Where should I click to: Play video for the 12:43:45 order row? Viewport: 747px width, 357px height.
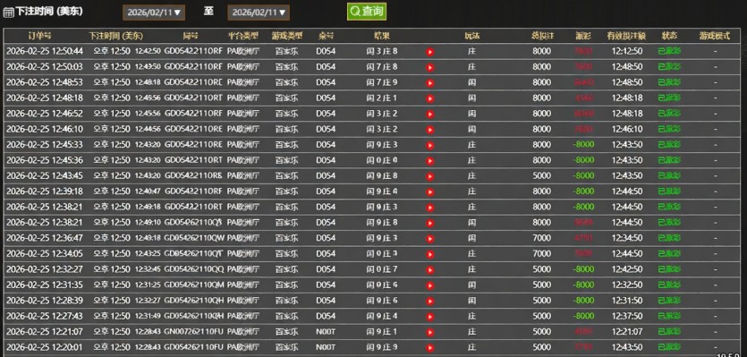point(430,176)
